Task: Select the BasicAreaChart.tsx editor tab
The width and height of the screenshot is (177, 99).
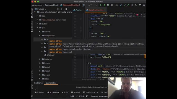Action: point(96,10)
